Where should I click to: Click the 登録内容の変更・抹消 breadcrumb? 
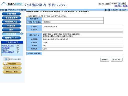click(51, 11)
